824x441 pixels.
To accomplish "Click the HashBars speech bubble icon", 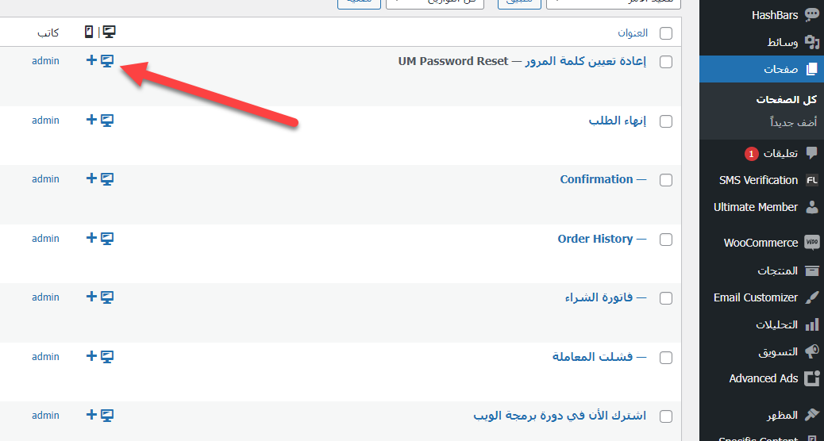I will (x=811, y=15).
